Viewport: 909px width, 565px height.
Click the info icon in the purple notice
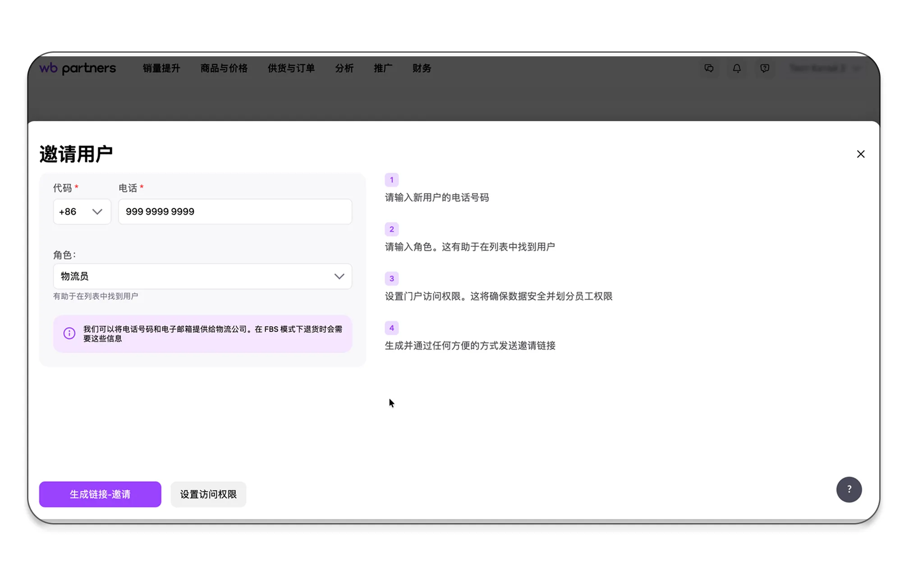(x=69, y=333)
